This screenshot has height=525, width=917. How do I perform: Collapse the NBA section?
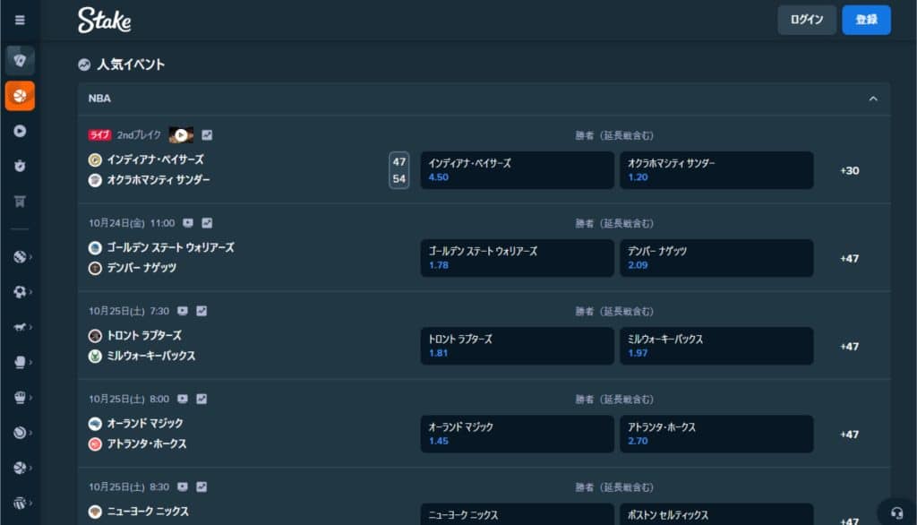coord(873,99)
